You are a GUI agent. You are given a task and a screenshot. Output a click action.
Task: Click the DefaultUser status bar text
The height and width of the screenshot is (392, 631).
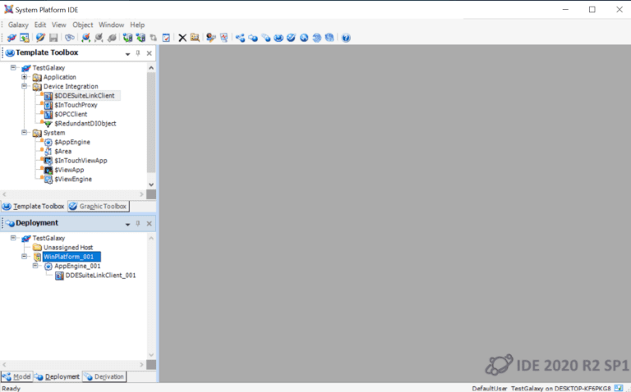tap(490, 389)
